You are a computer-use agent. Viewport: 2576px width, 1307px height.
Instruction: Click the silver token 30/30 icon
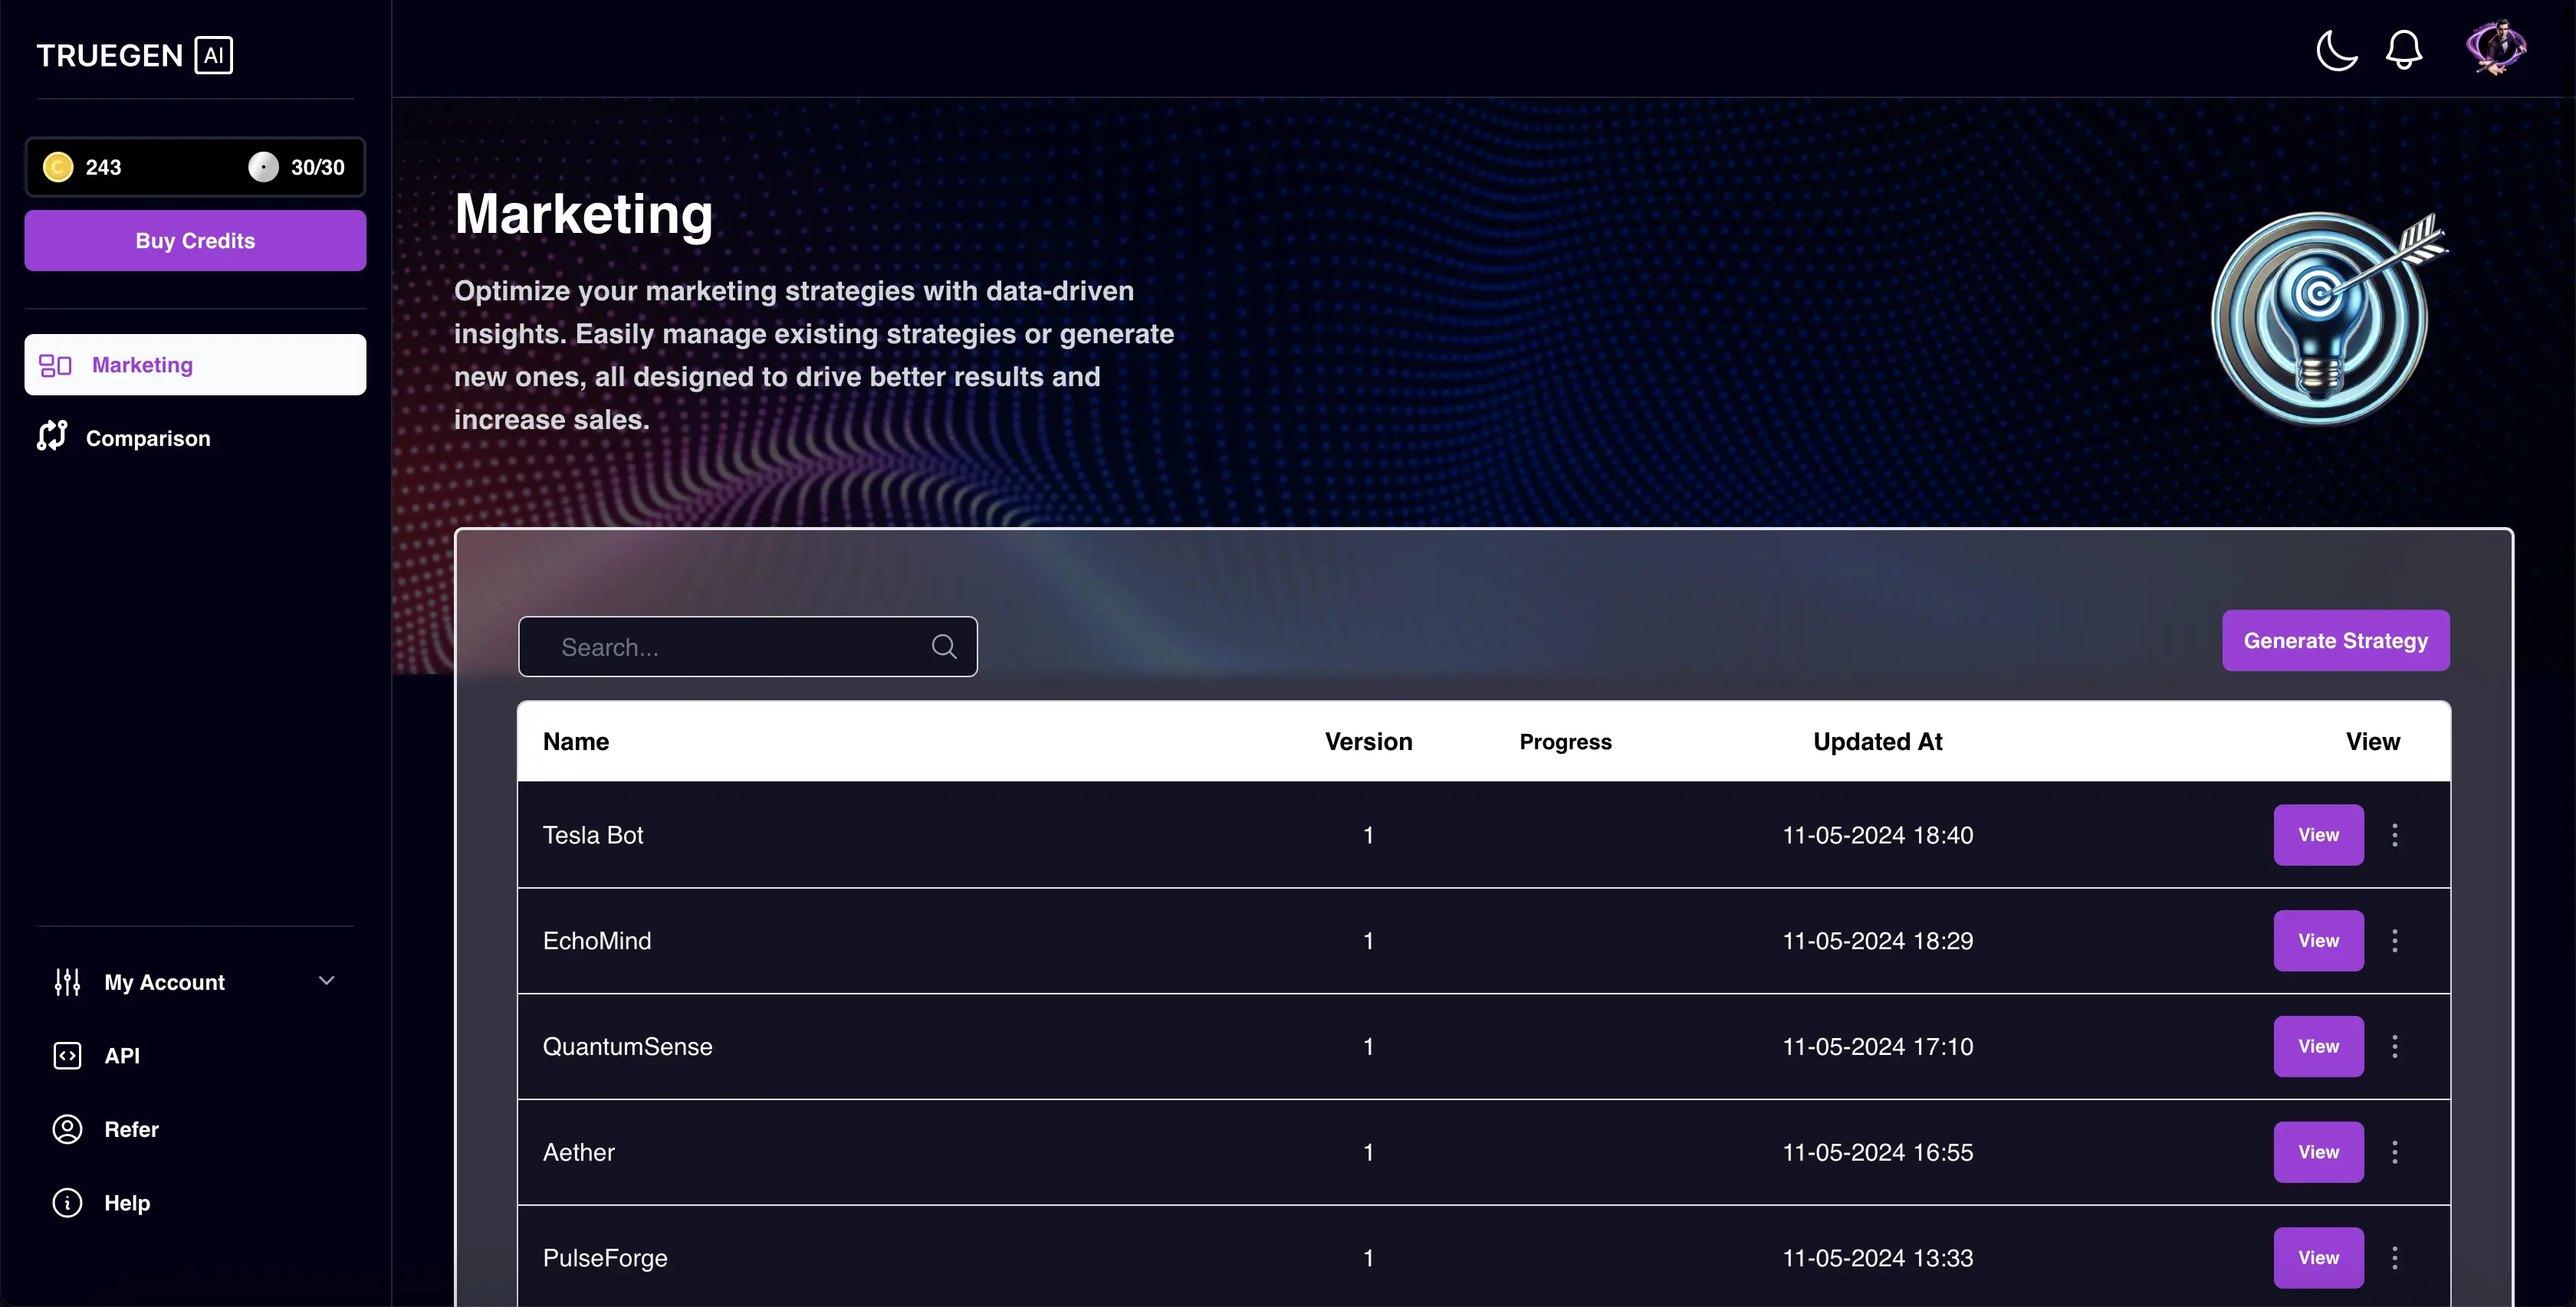(x=263, y=167)
